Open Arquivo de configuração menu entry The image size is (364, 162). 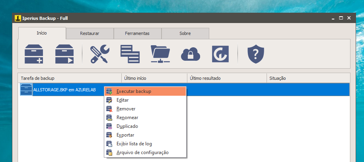point(145,153)
